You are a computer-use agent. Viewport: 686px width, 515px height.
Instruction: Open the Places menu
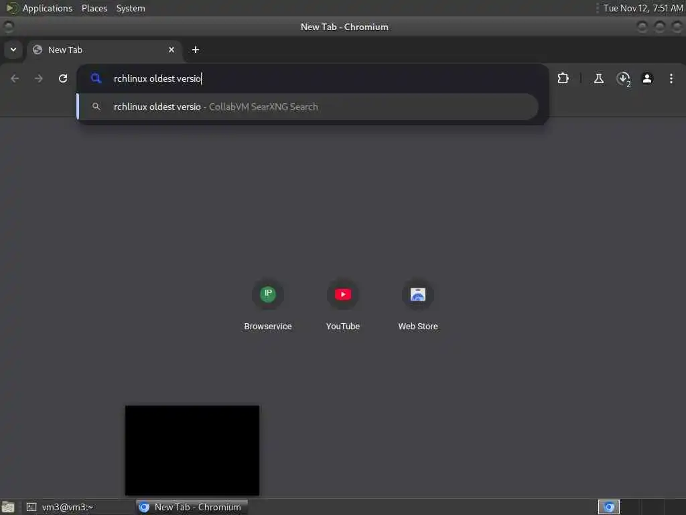click(94, 8)
